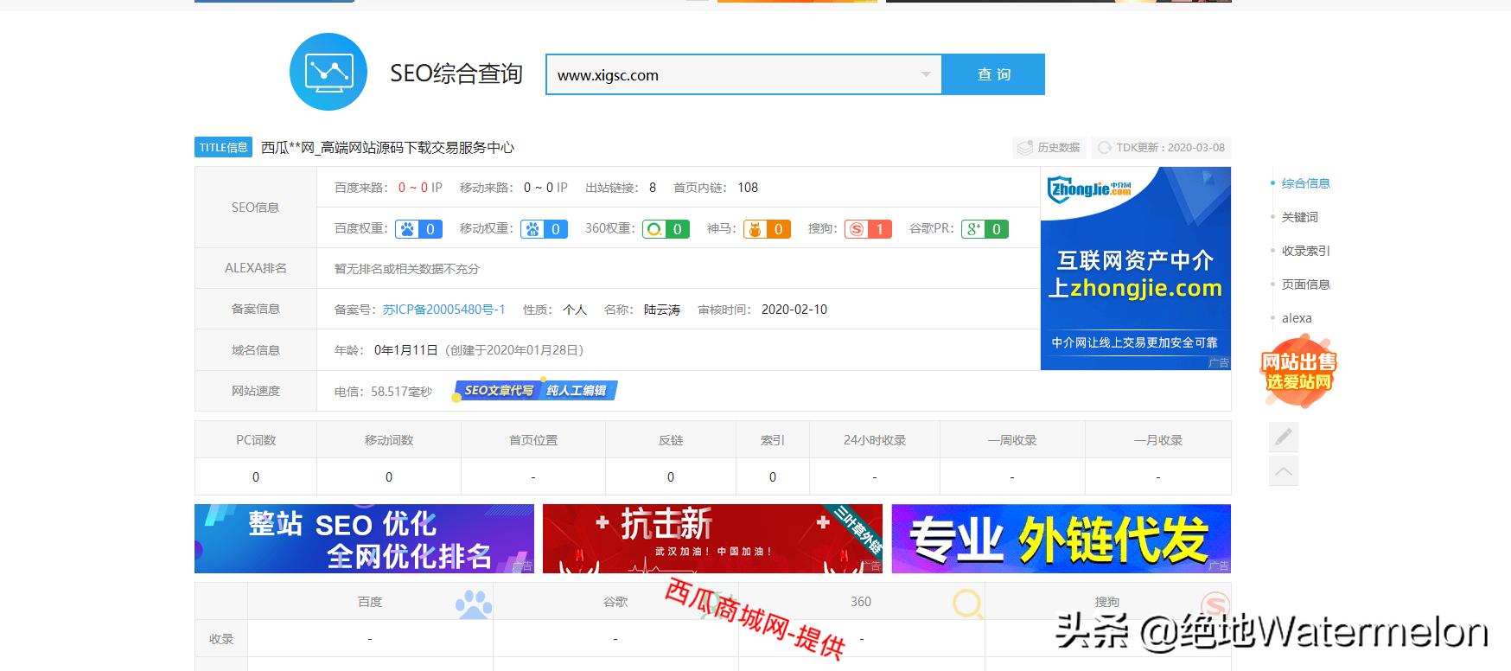Click the www.xigsc.com domain input field
The height and width of the screenshot is (671, 1511).
coord(743,74)
